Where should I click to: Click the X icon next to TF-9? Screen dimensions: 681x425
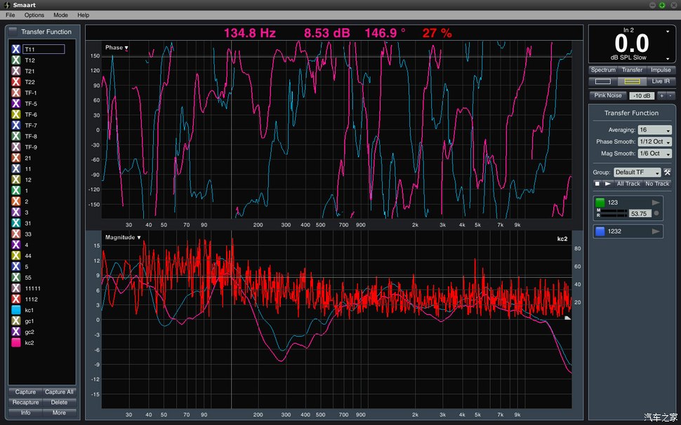pyautogui.click(x=16, y=147)
